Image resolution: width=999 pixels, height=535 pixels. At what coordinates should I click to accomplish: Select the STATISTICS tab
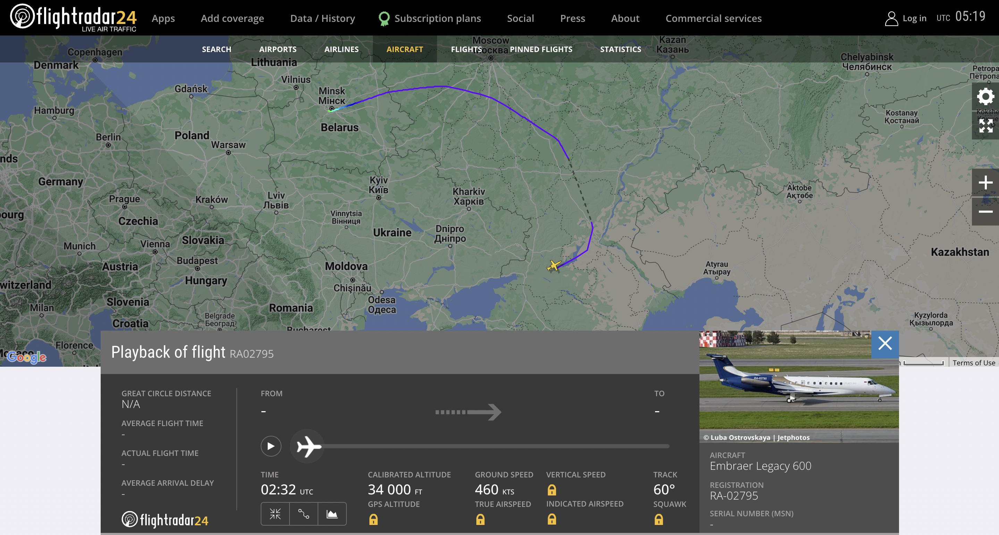(621, 49)
